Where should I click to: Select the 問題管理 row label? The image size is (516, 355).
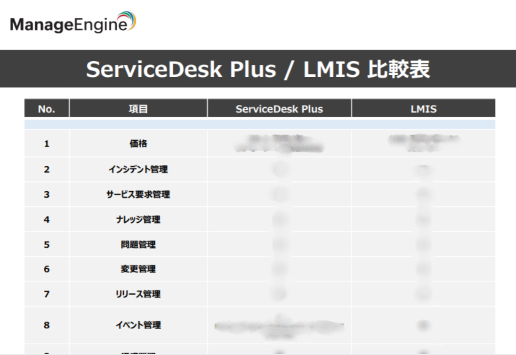(137, 244)
